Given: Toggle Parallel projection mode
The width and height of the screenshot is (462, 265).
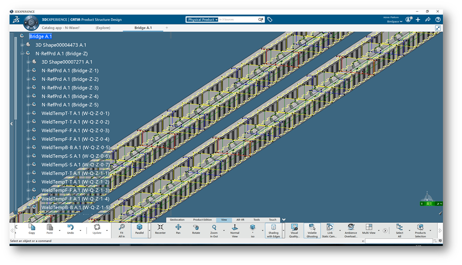Looking at the screenshot, I should [x=140, y=229].
